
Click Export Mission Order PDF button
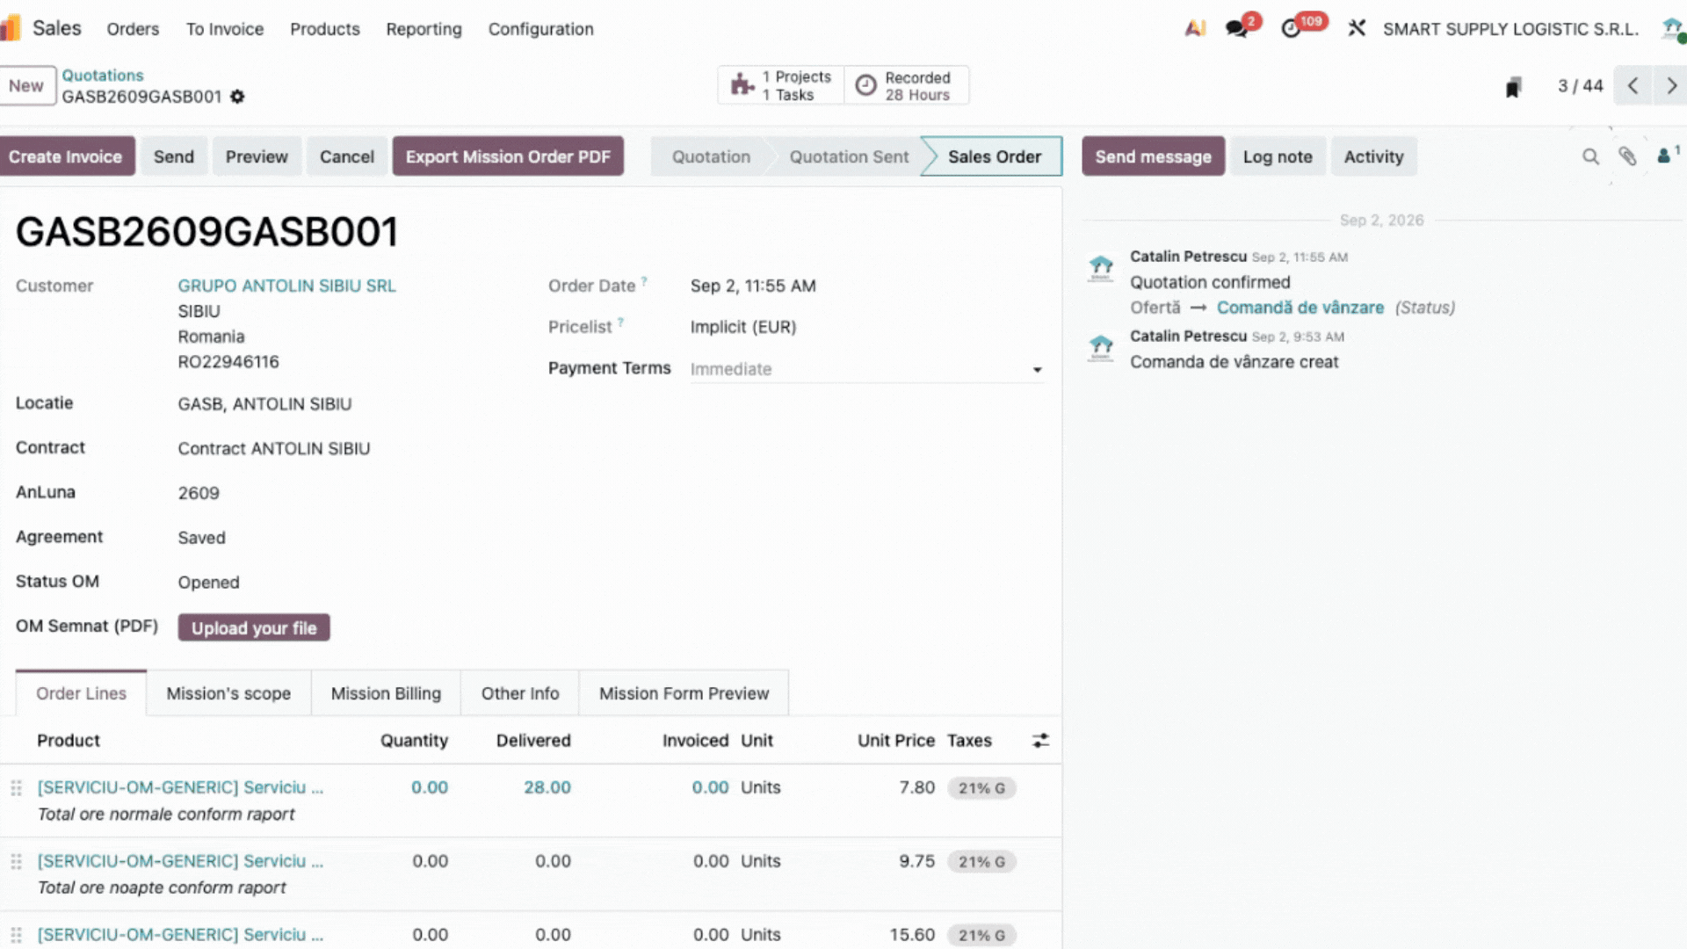(508, 156)
